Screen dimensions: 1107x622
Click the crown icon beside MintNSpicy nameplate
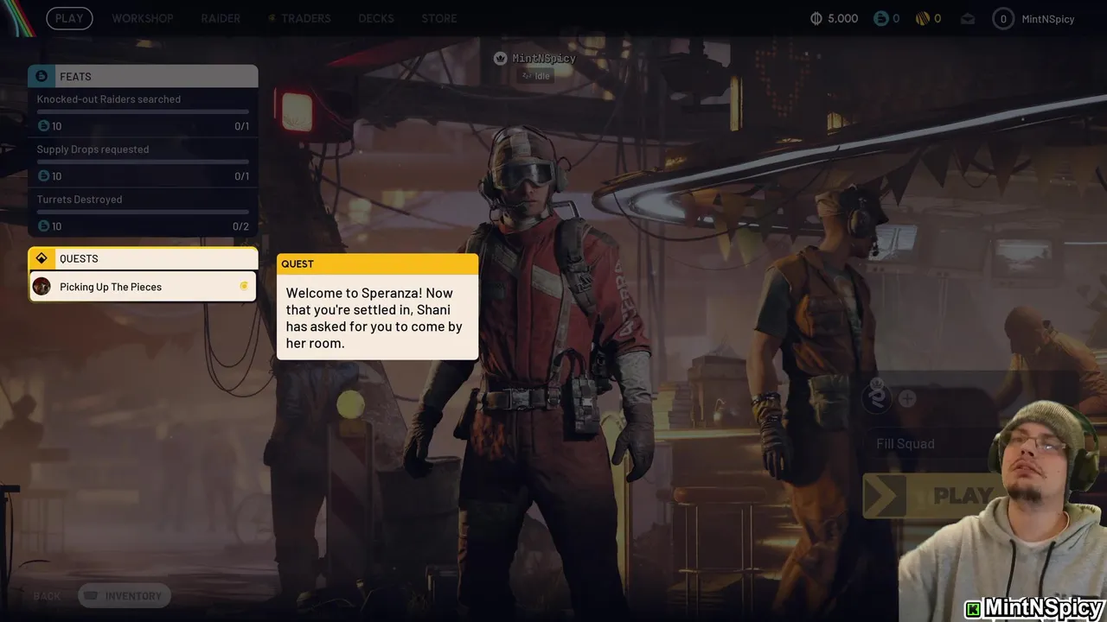pos(500,58)
